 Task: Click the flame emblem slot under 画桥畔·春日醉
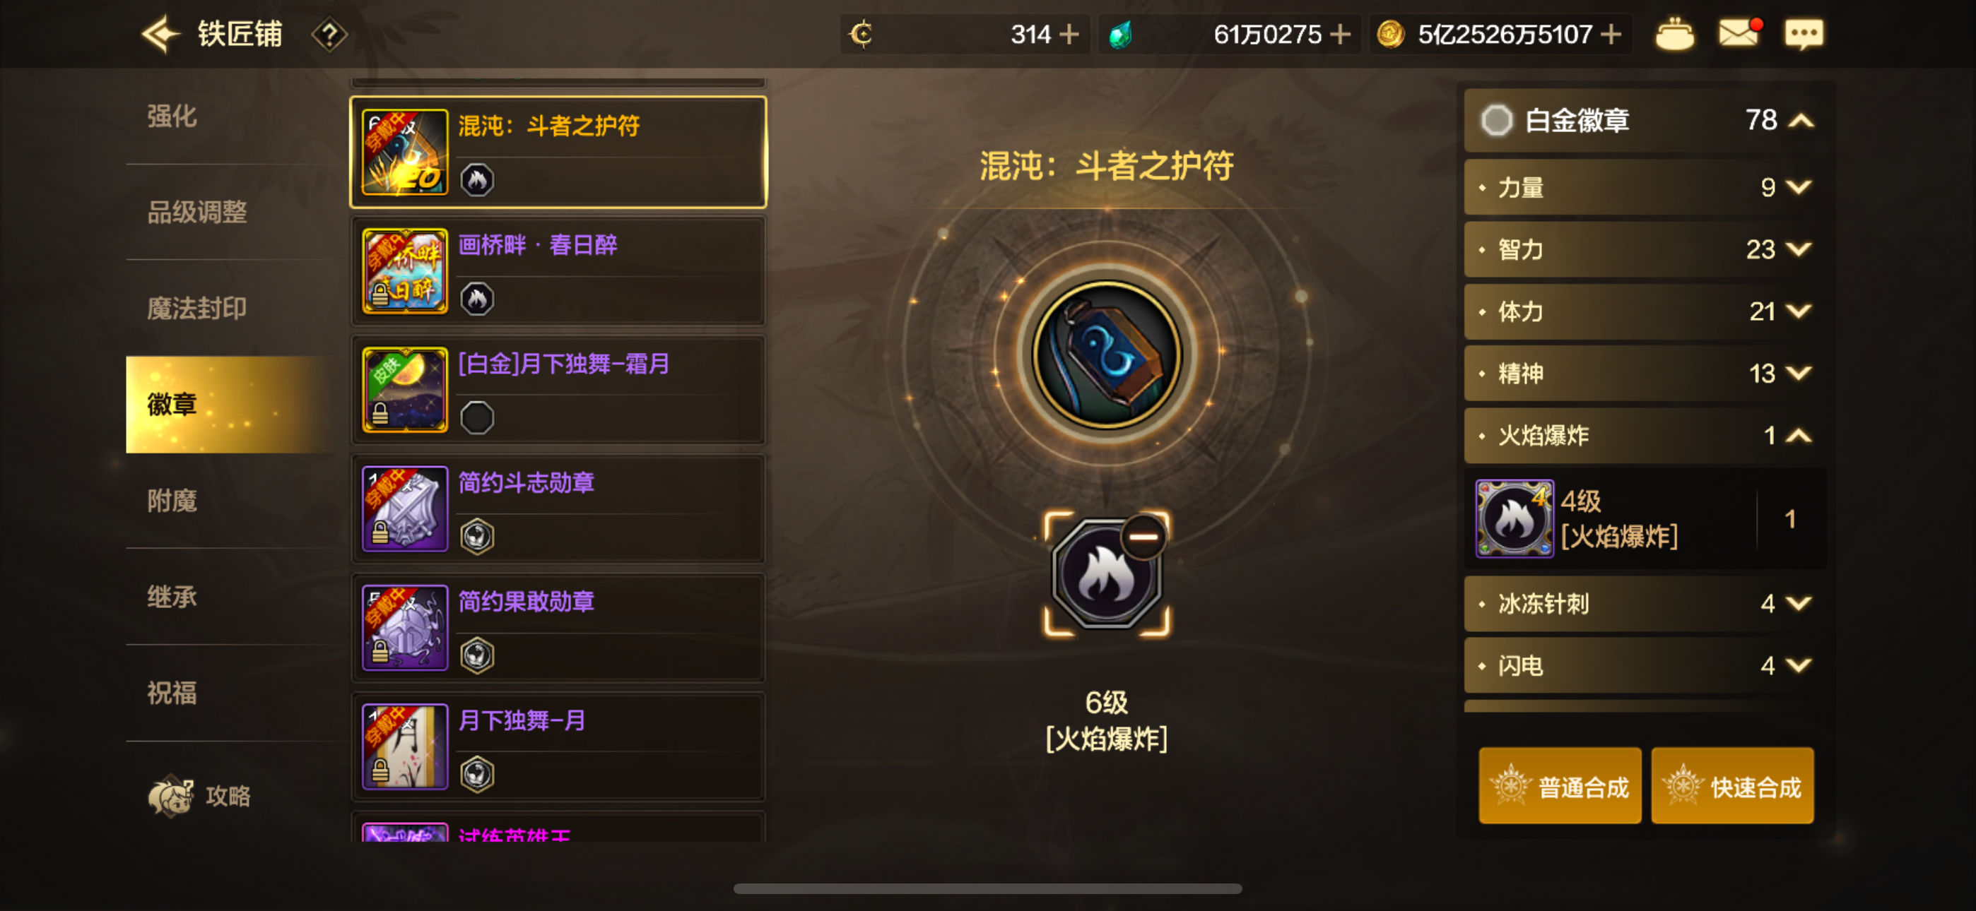point(477,298)
